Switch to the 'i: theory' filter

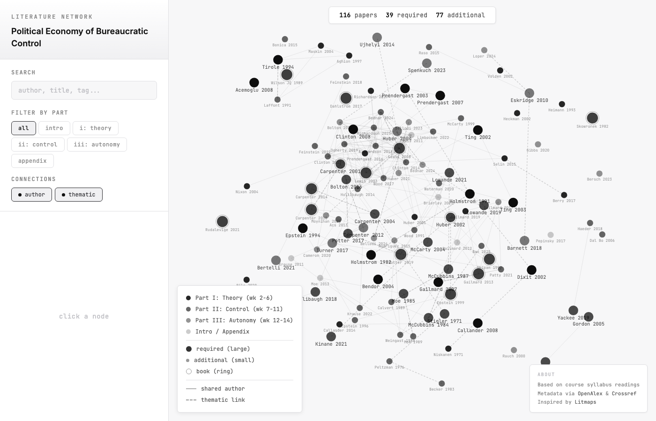click(96, 128)
